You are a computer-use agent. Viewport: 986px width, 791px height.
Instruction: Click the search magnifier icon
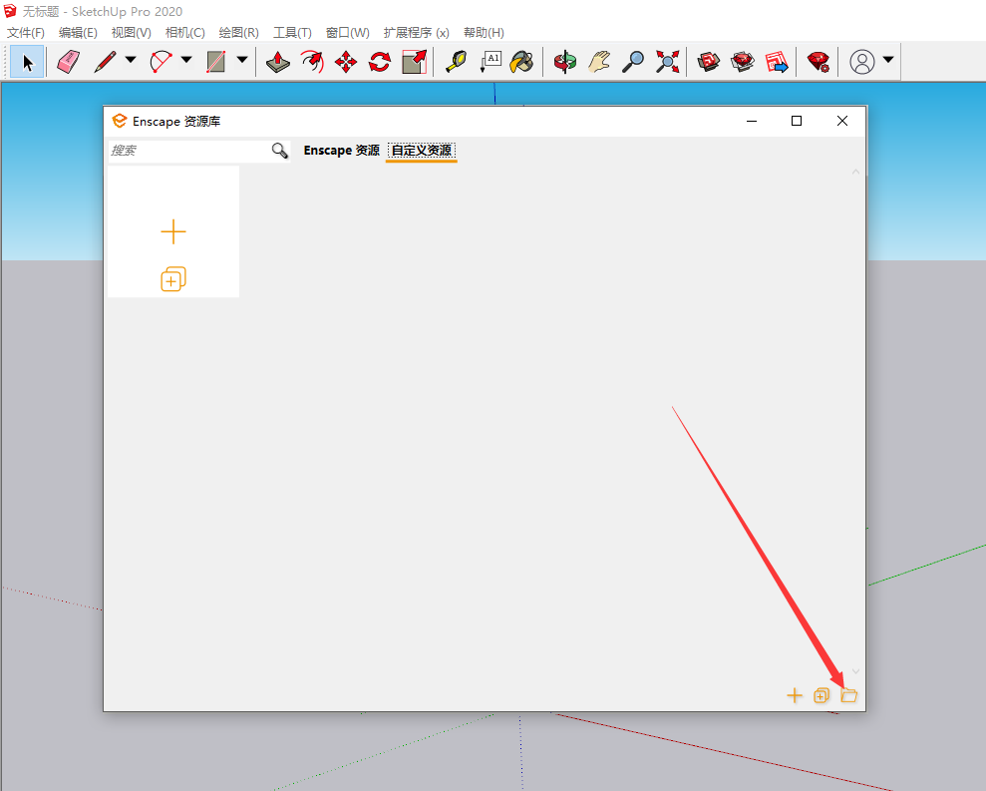[x=280, y=151]
